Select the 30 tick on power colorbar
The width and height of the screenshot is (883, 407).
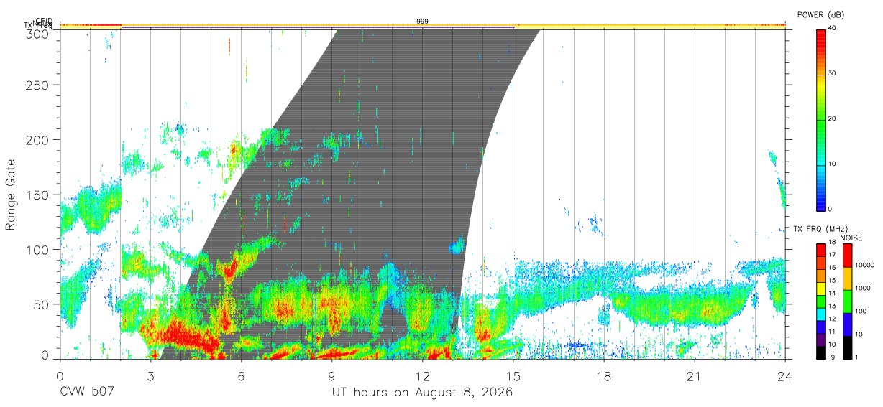coord(833,73)
